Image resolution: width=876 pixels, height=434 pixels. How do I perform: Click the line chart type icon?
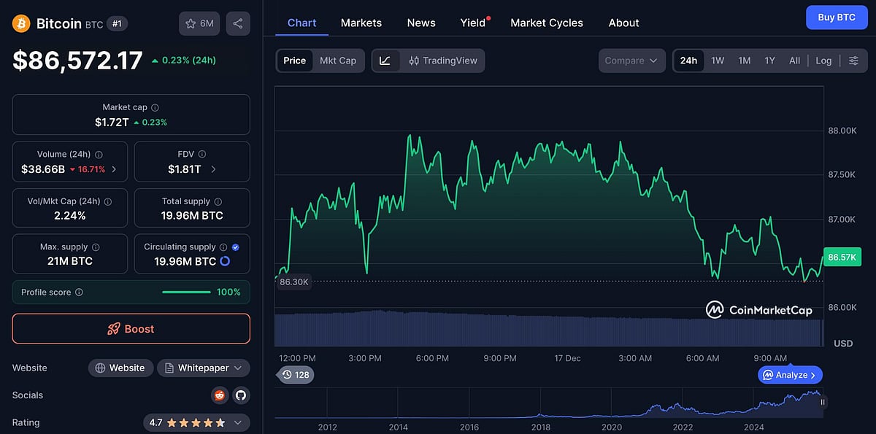[385, 61]
